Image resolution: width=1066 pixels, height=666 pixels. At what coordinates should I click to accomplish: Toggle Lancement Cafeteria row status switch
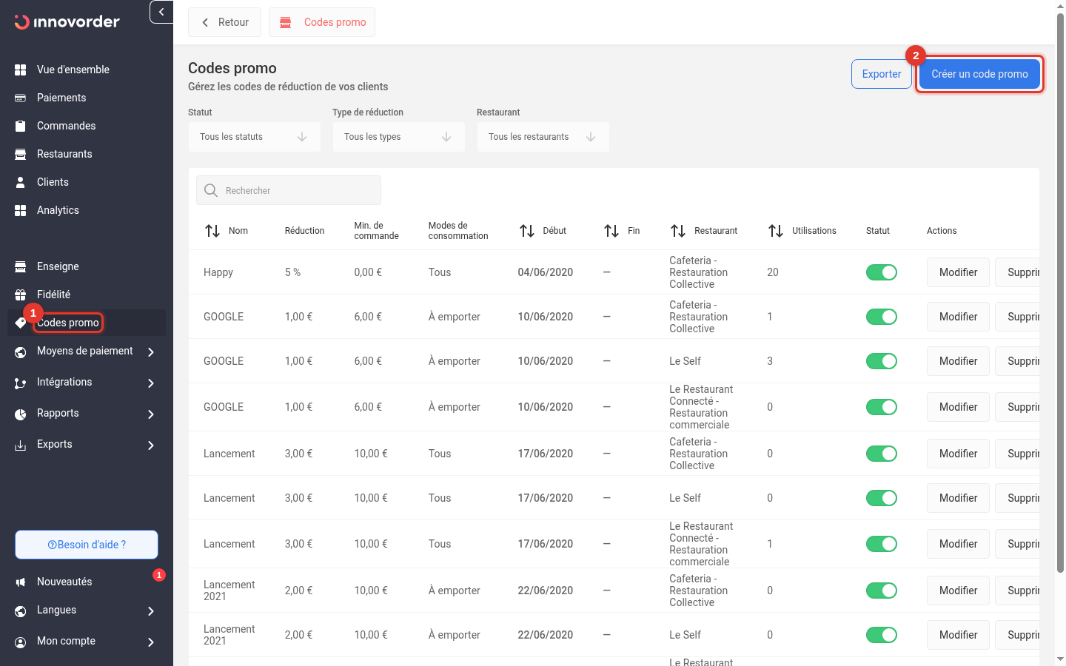(882, 454)
